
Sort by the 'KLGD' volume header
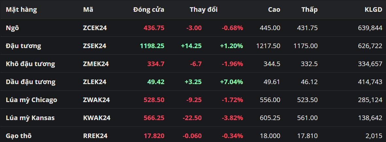click(373, 9)
